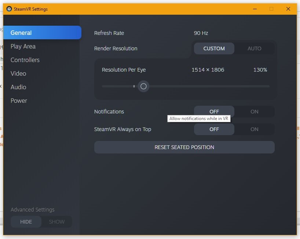The width and height of the screenshot is (300, 239).
Task: Switch to the Power tab
Action: (19, 101)
